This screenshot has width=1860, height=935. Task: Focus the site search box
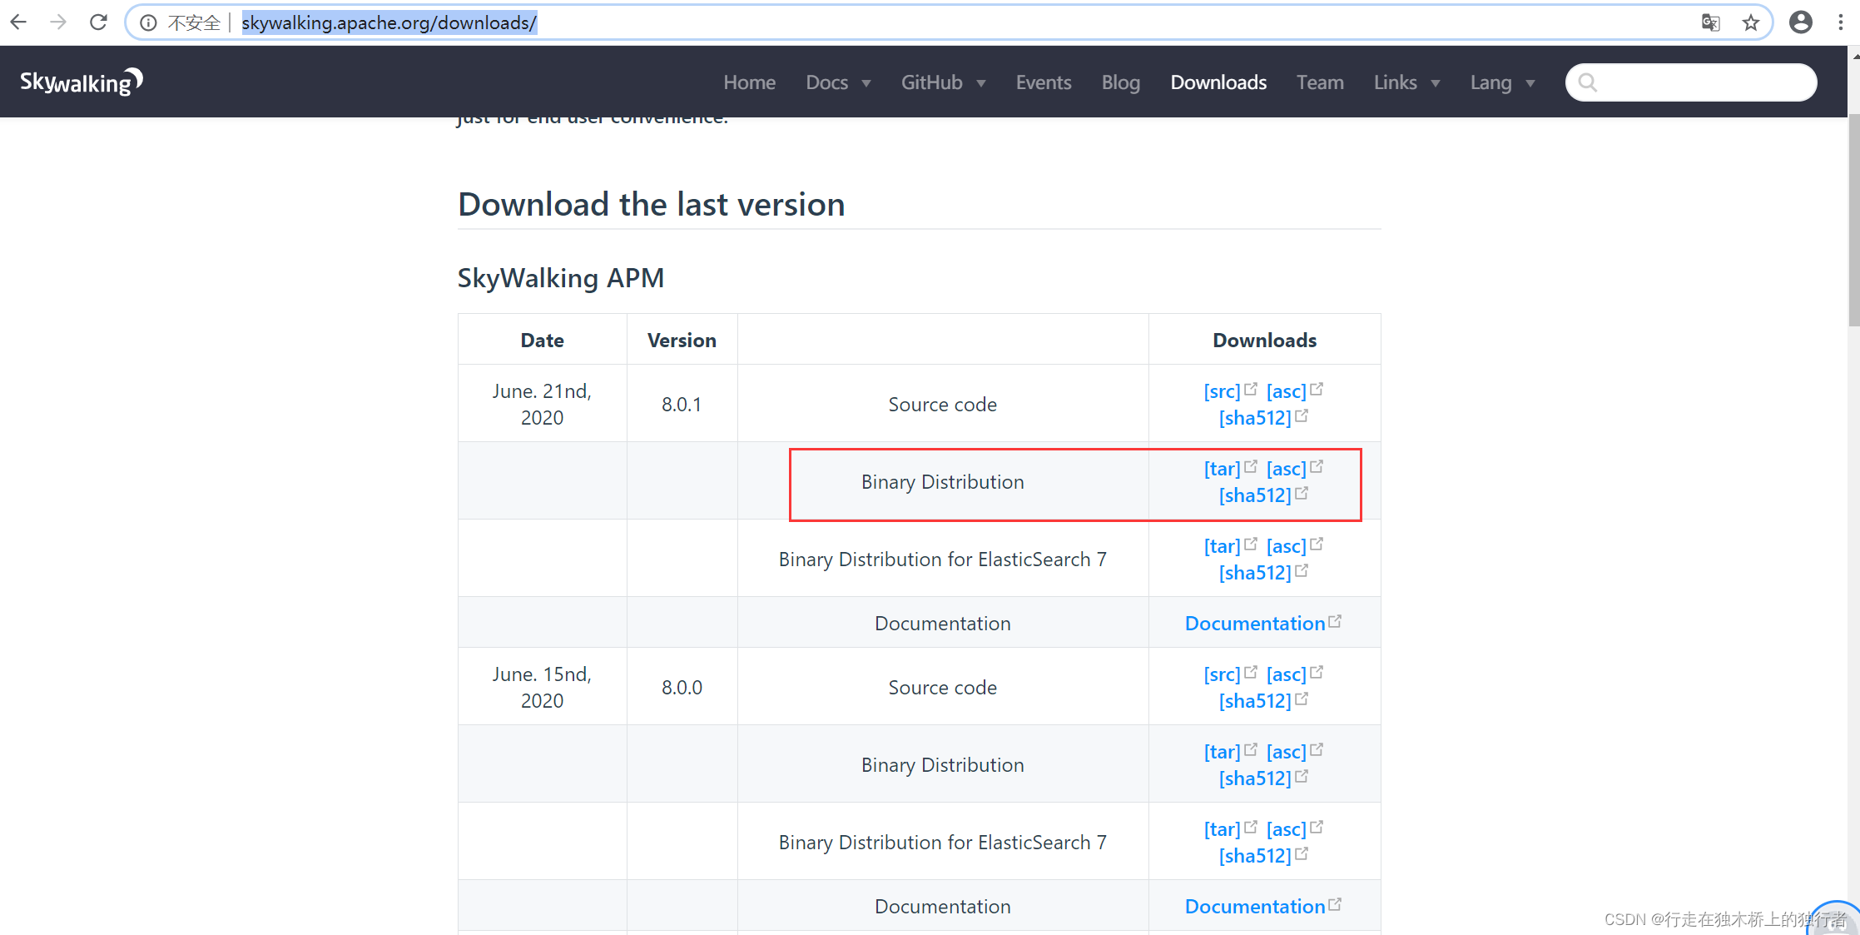[1691, 82]
